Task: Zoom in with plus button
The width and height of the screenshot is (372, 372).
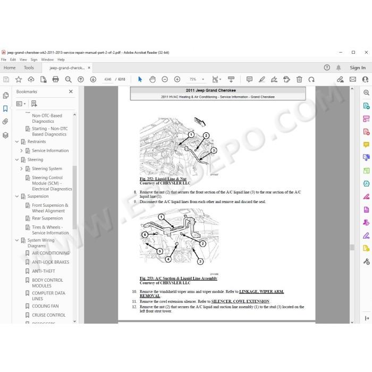Action: coord(177,80)
